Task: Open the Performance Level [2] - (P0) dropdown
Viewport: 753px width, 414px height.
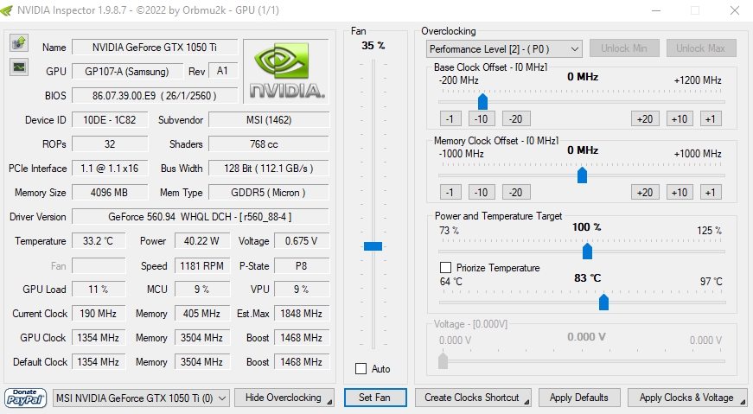Action: (504, 49)
